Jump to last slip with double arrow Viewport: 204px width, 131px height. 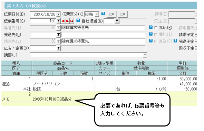point(72,21)
